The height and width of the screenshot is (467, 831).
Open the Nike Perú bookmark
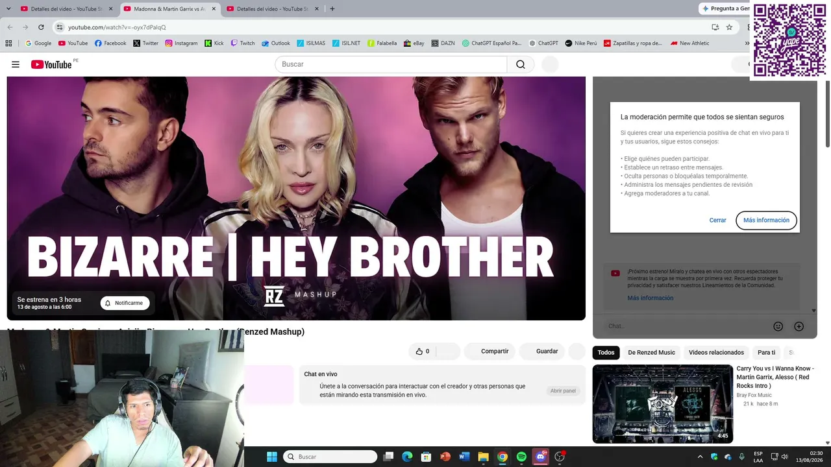coord(580,43)
